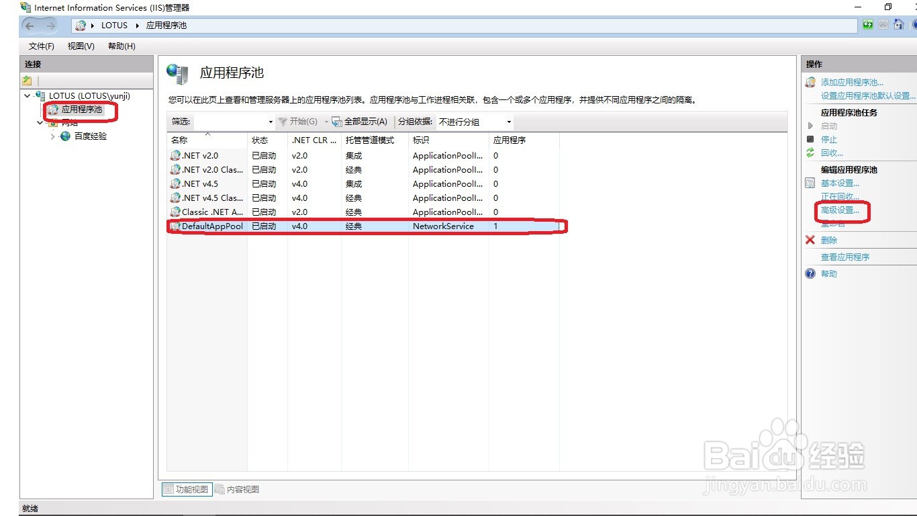Click the 基本设置 basic settings icon

[810, 183]
